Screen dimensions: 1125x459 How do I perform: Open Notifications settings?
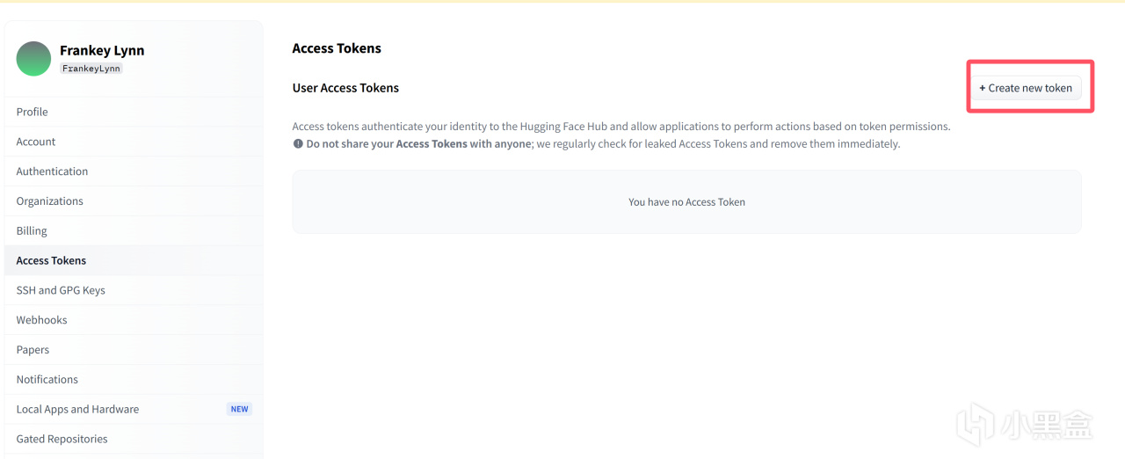click(47, 380)
